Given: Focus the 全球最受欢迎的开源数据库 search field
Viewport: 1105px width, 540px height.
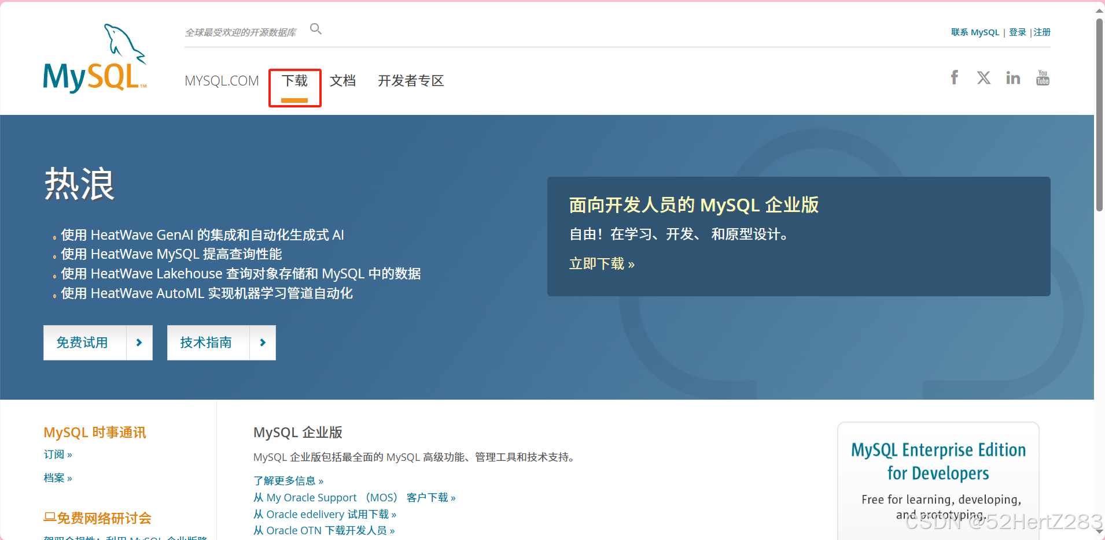Looking at the screenshot, I should pos(241,32).
